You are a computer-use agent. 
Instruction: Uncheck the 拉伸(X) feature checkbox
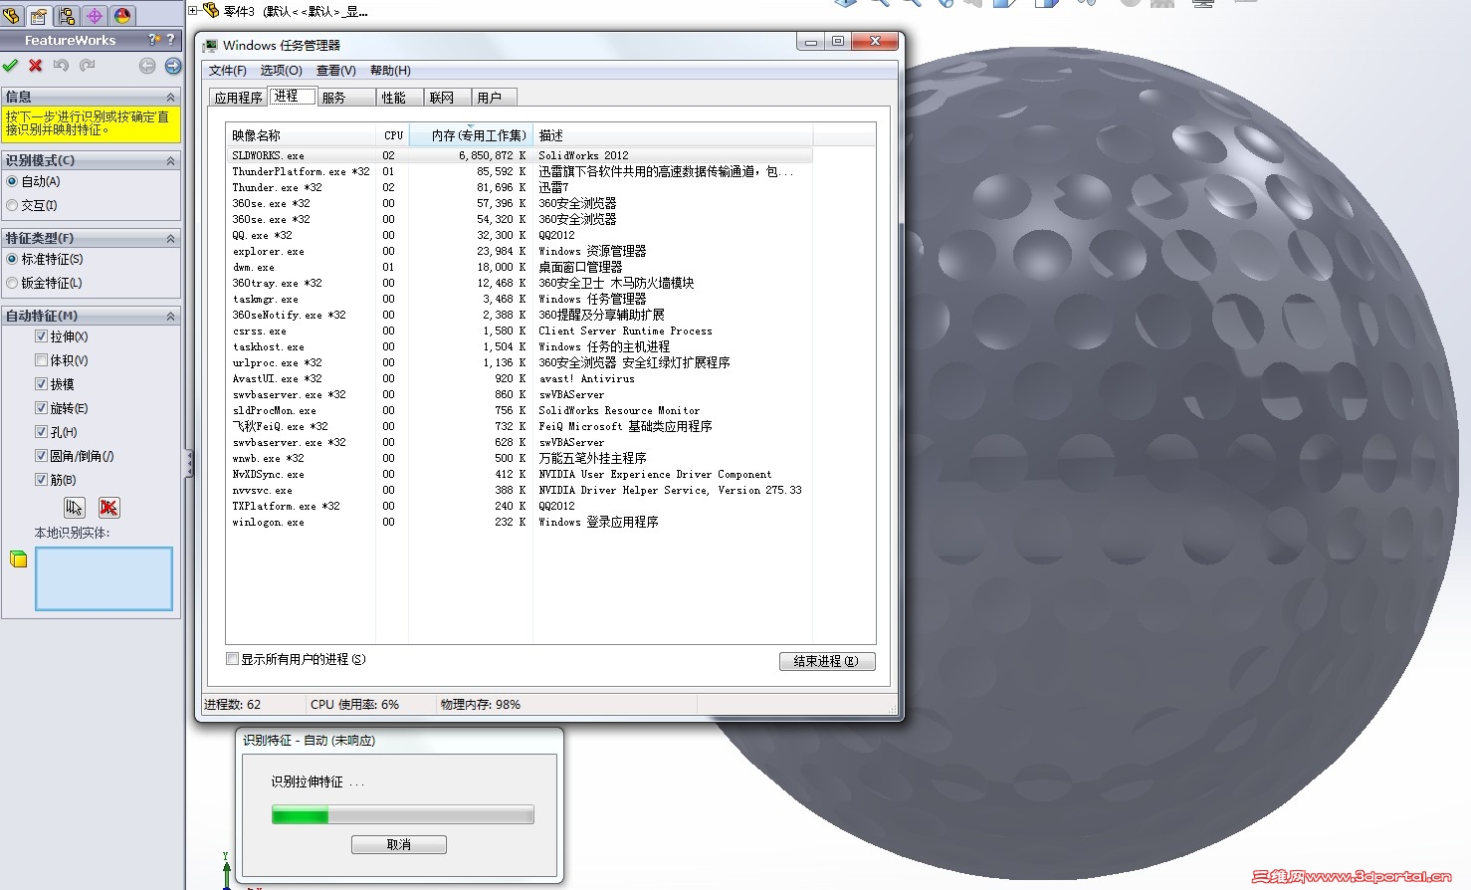click(x=41, y=336)
